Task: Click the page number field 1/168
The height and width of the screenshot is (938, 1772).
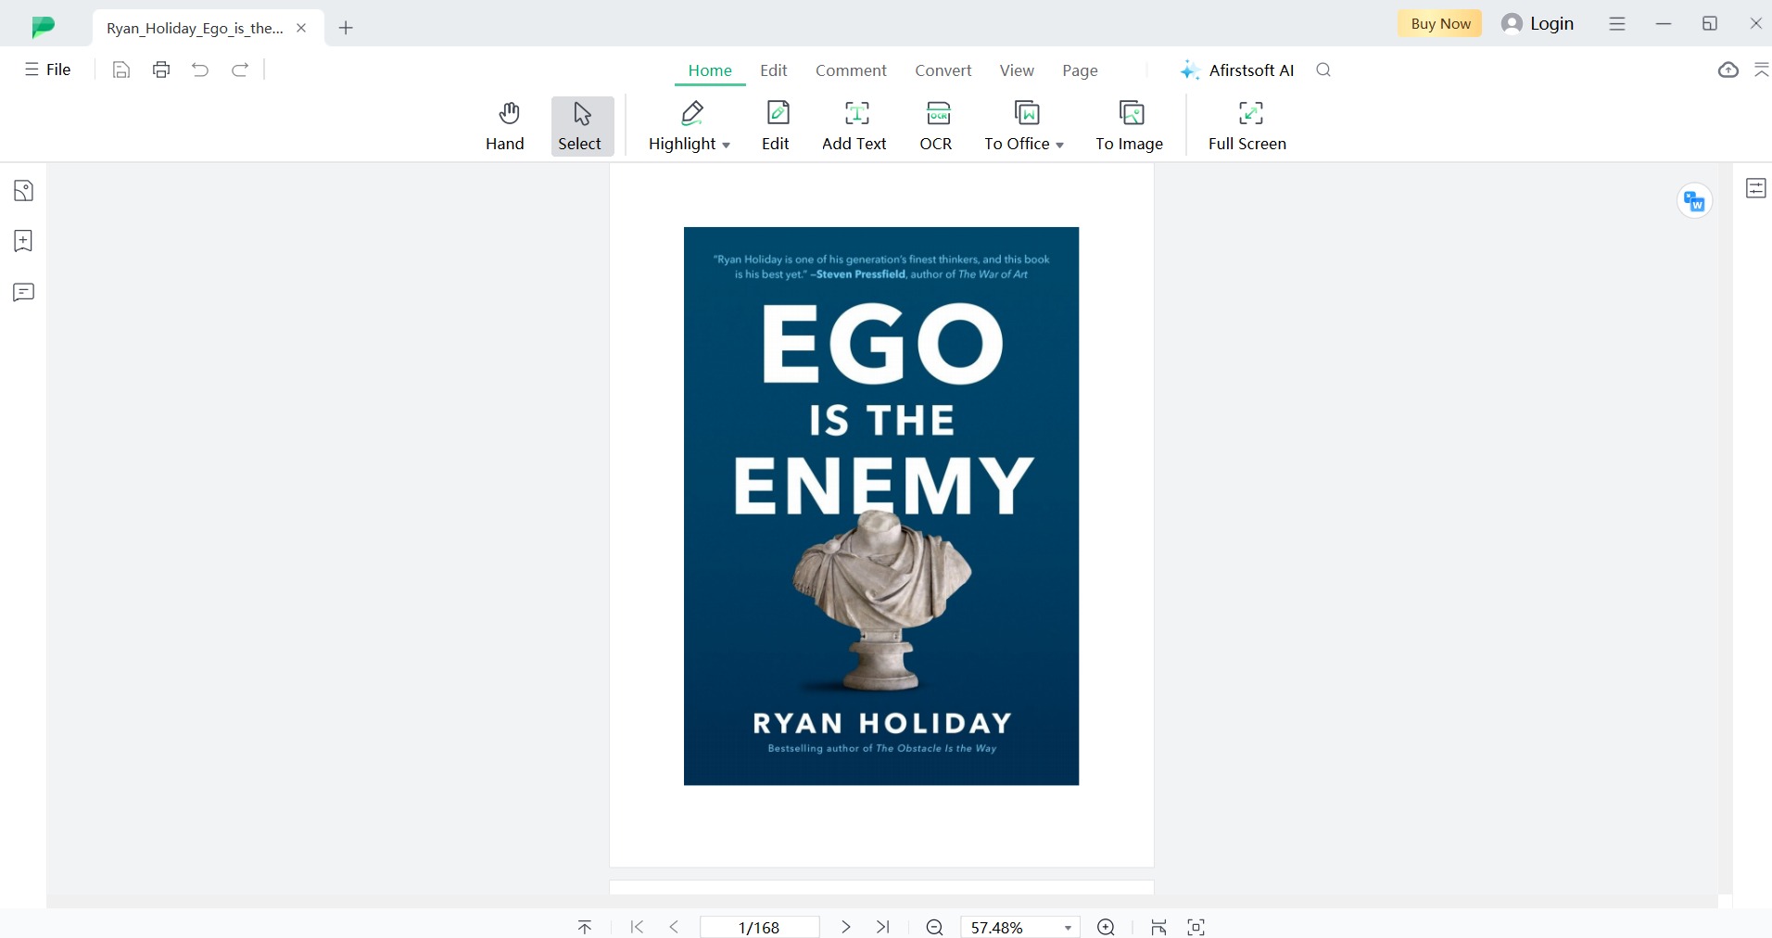Action: (759, 927)
